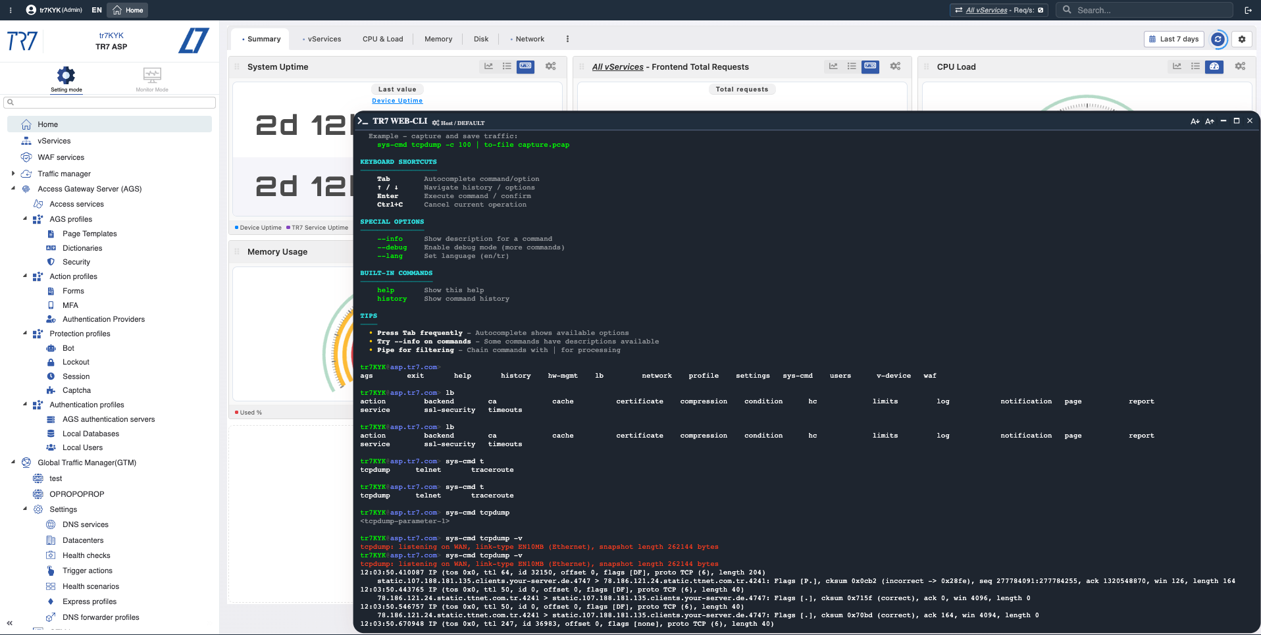Click the Lockout padlock icon

pyautogui.click(x=51, y=362)
